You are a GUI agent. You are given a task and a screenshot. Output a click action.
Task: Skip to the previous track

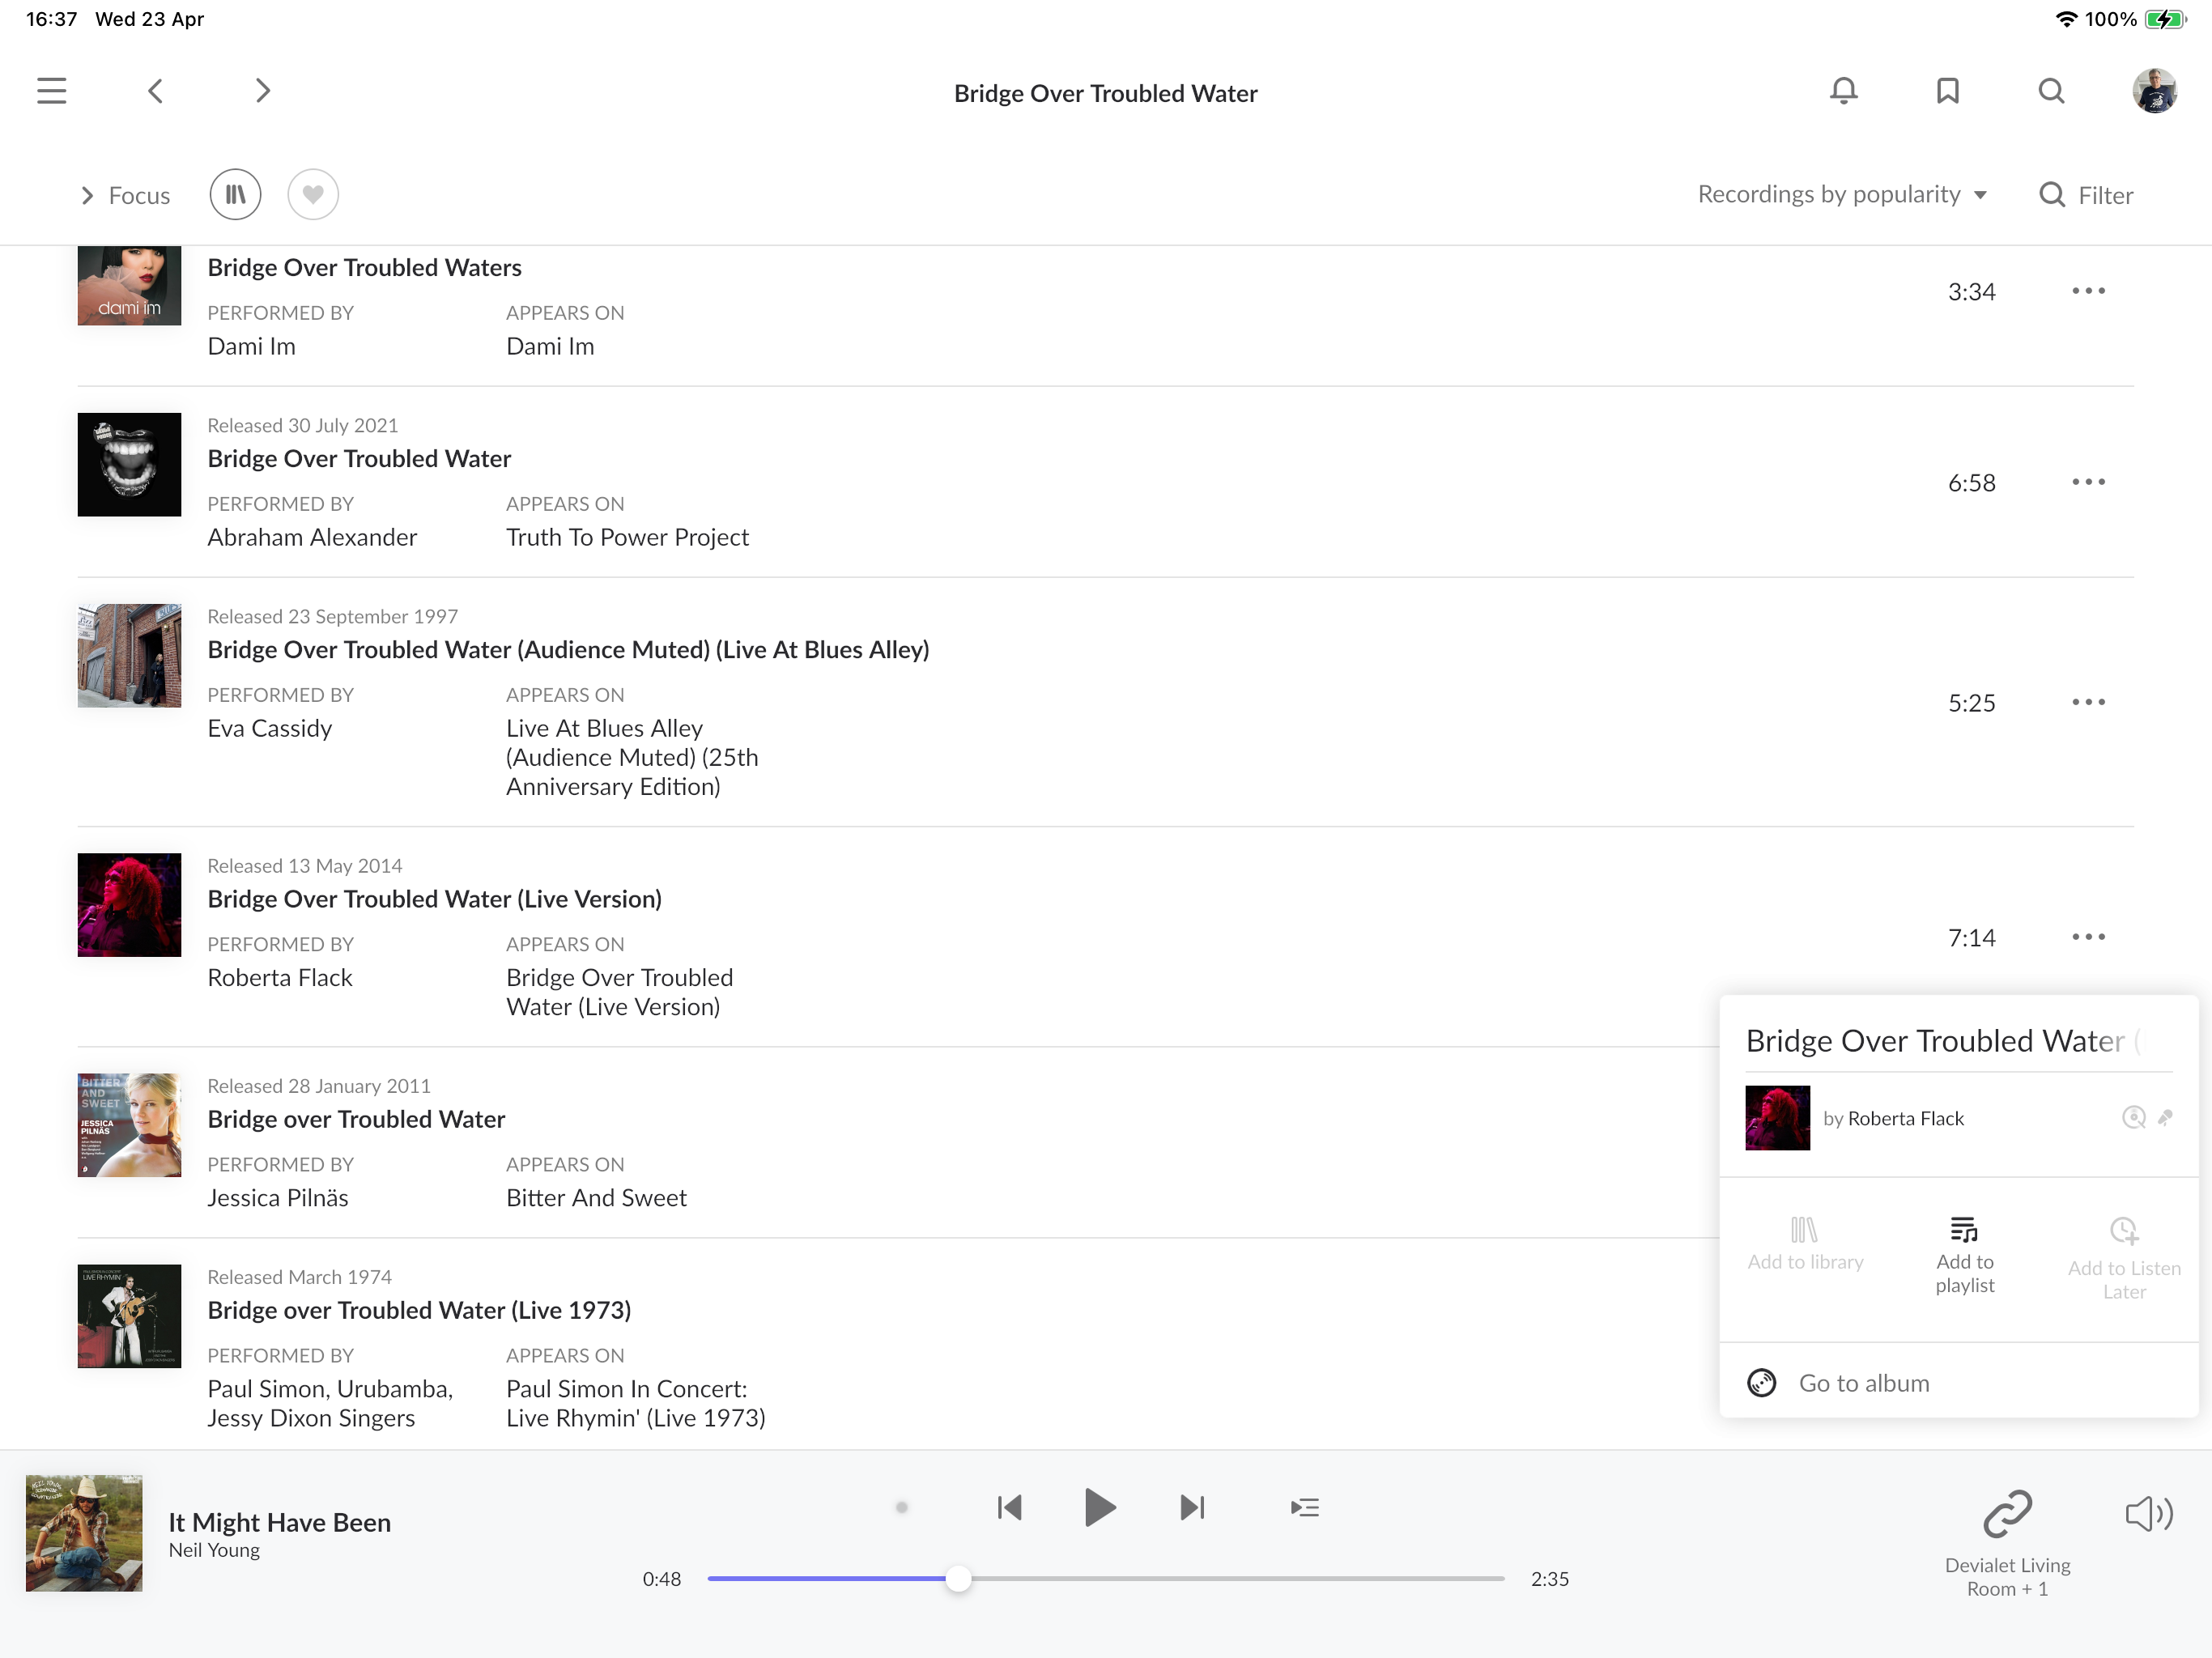tap(1009, 1507)
